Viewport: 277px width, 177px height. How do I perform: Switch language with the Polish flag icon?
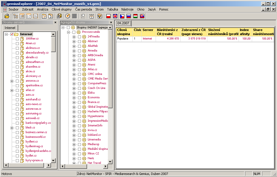[x=108, y=16]
